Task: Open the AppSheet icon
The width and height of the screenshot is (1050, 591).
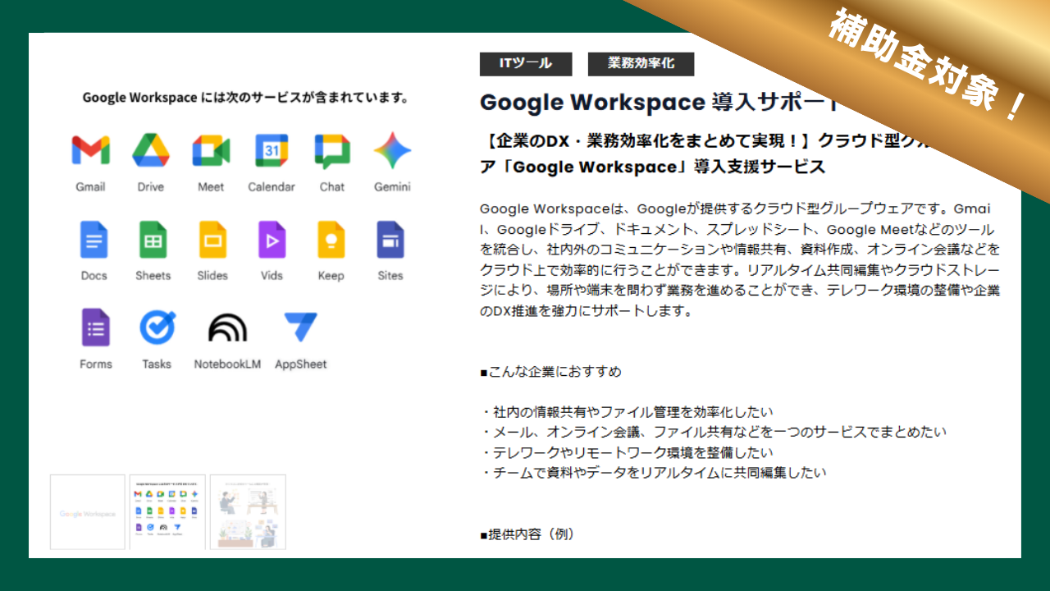Action: pyautogui.click(x=300, y=328)
